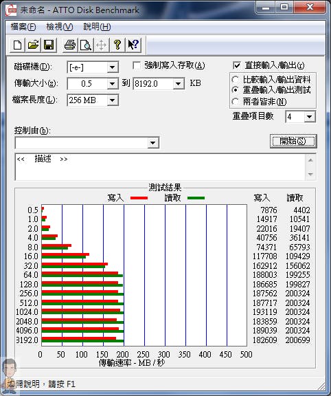Click the New document toolbar icon

[17, 45]
